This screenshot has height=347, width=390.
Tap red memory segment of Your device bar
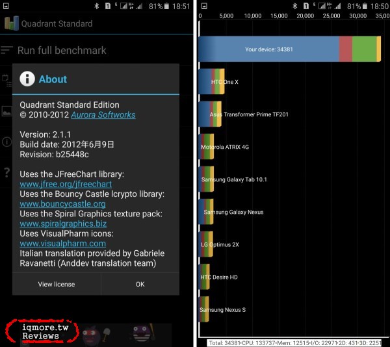tap(346, 49)
